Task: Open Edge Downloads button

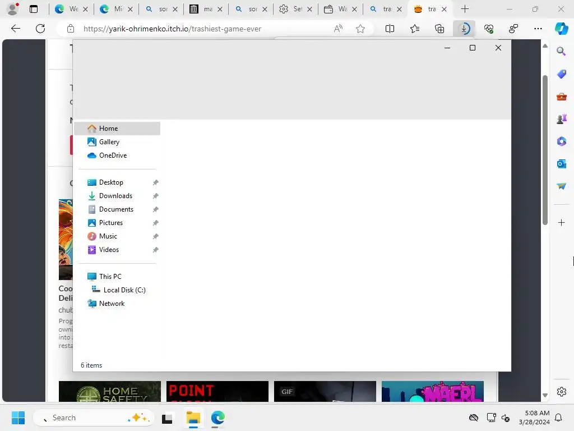Action: pos(464,29)
